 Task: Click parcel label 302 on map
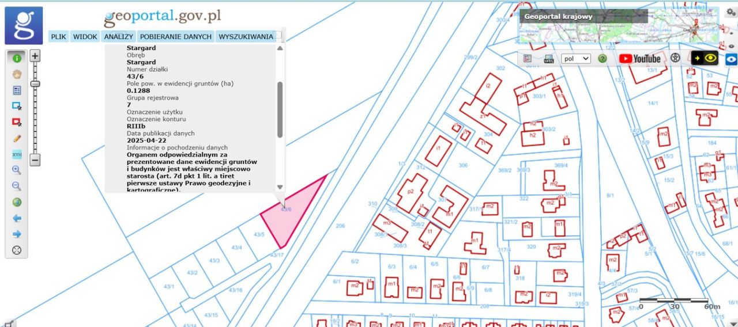[x=500, y=68]
